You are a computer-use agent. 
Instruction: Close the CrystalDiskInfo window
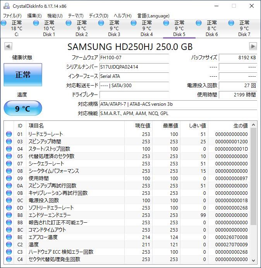click(252, 6)
